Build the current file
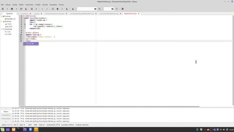234x132 pixels. 57,9
